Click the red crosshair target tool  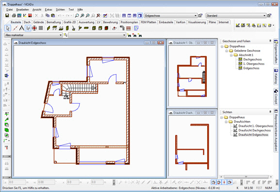[x=34, y=28]
